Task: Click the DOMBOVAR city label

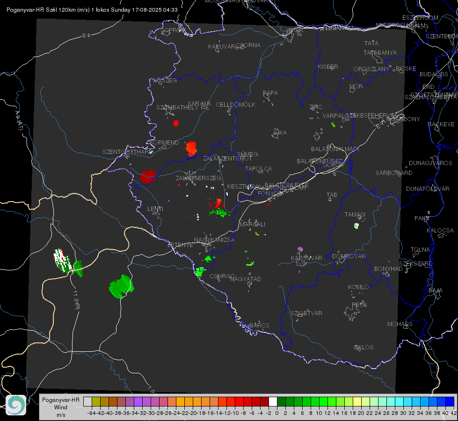Action: [349, 256]
